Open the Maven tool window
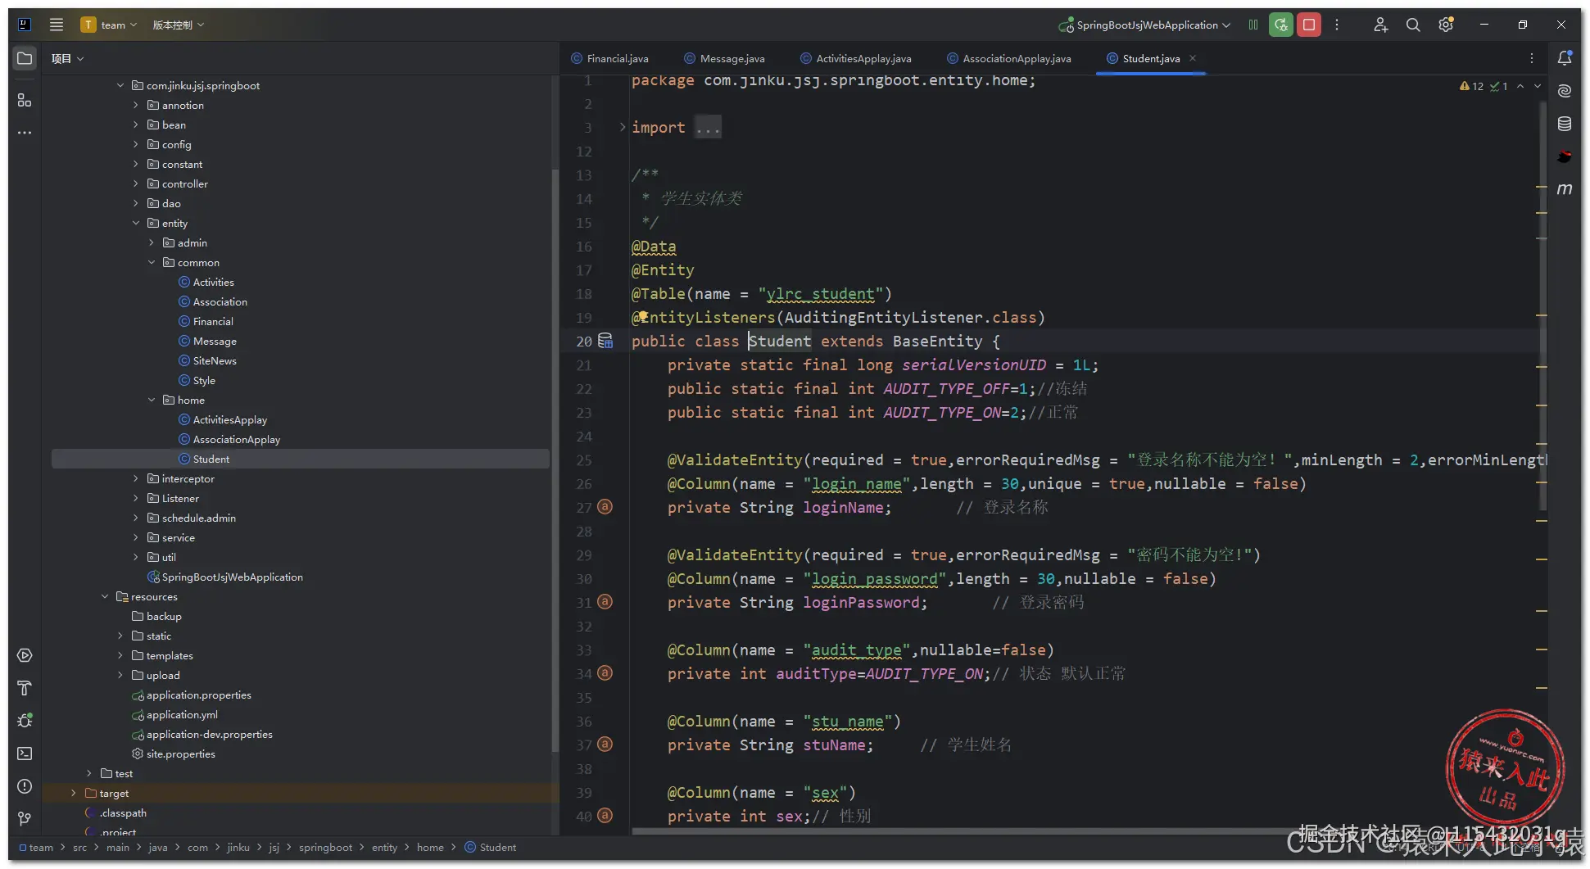 [x=1565, y=189]
